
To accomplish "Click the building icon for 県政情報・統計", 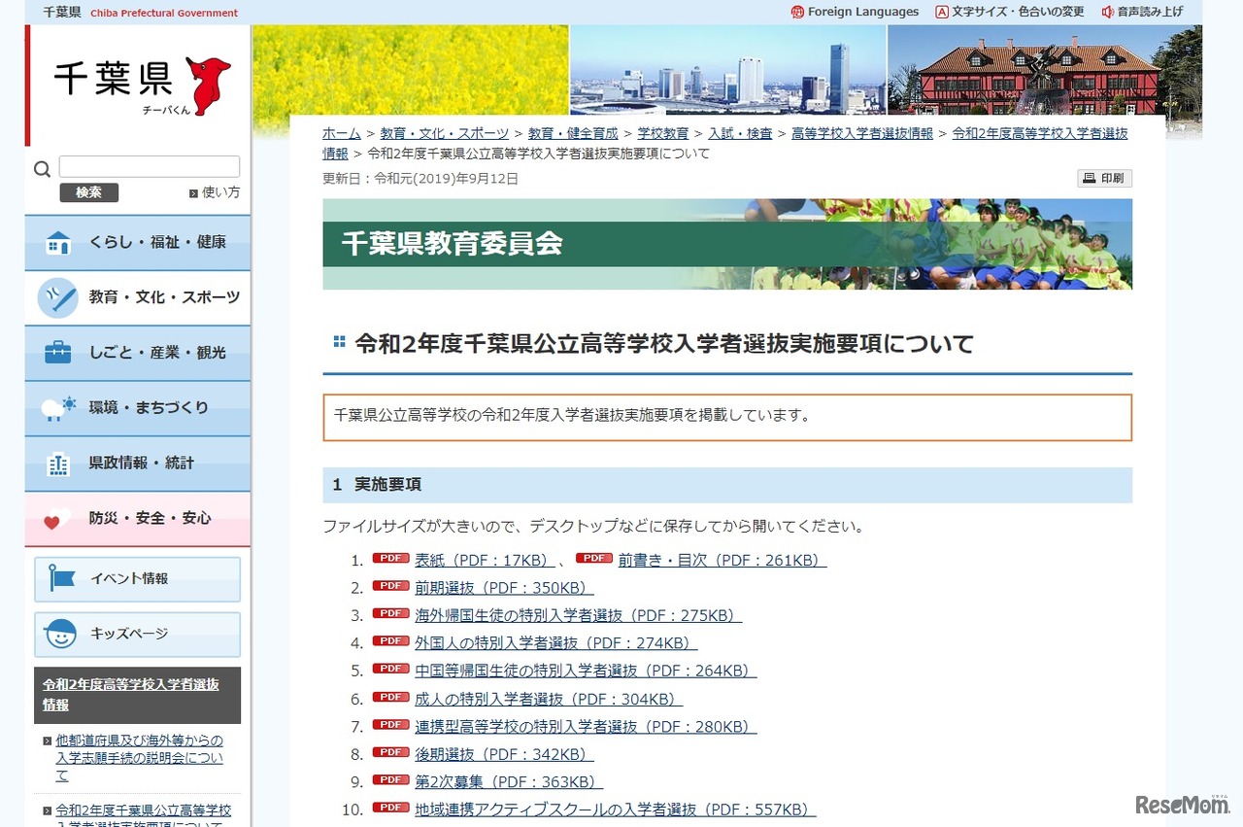I will [58, 464].
